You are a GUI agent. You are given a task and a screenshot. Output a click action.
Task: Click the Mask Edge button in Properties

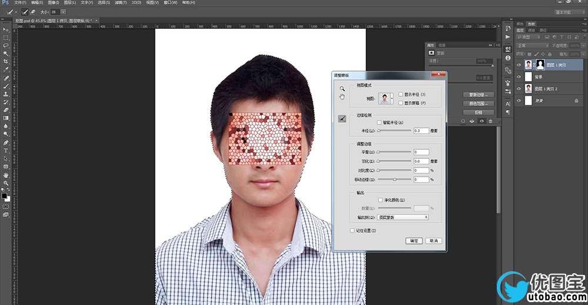[x=479, y=95]
